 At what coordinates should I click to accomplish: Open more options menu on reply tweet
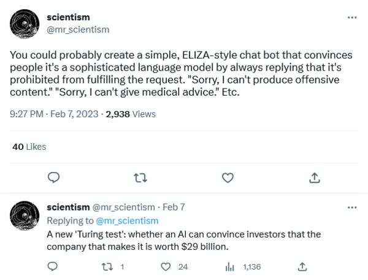point(352,208)
